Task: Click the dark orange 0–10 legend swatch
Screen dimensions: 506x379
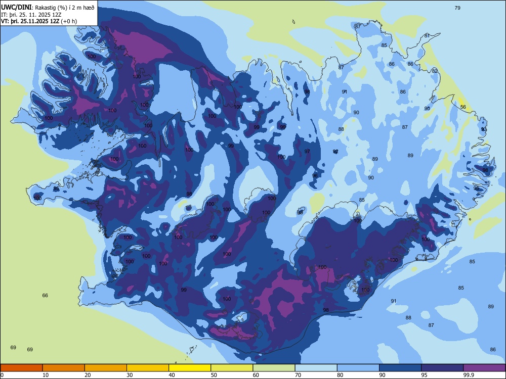Action: [x=21, y=368]
